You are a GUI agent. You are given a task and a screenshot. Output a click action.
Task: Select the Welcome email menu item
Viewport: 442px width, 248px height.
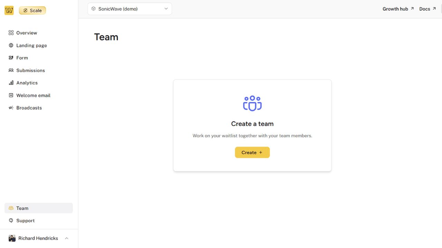33,95
